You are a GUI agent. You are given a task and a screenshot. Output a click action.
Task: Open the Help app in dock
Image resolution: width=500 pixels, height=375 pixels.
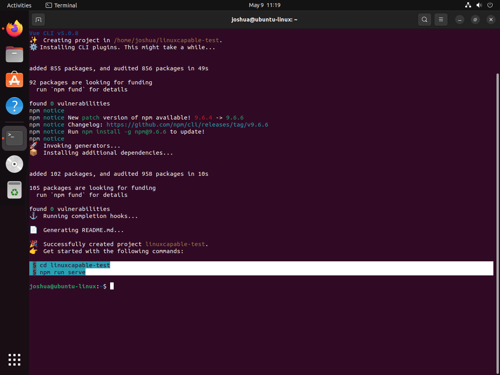click(x=14, y=106)
